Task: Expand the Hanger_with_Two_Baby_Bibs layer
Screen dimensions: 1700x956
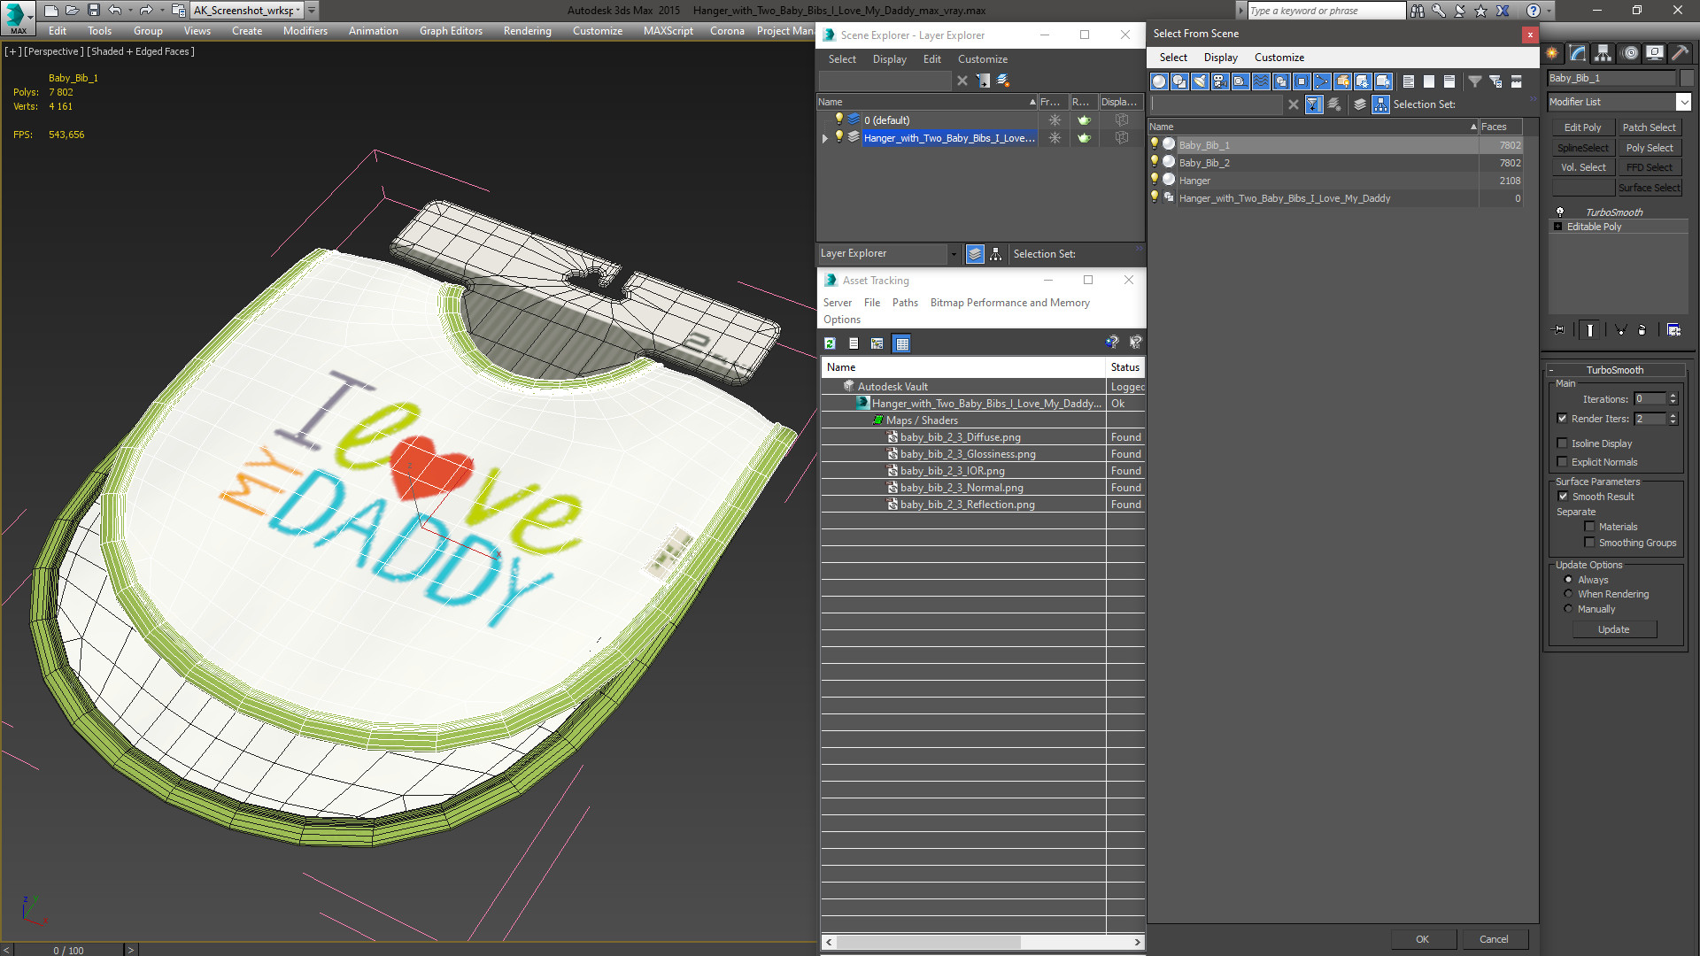Action: 825,138
